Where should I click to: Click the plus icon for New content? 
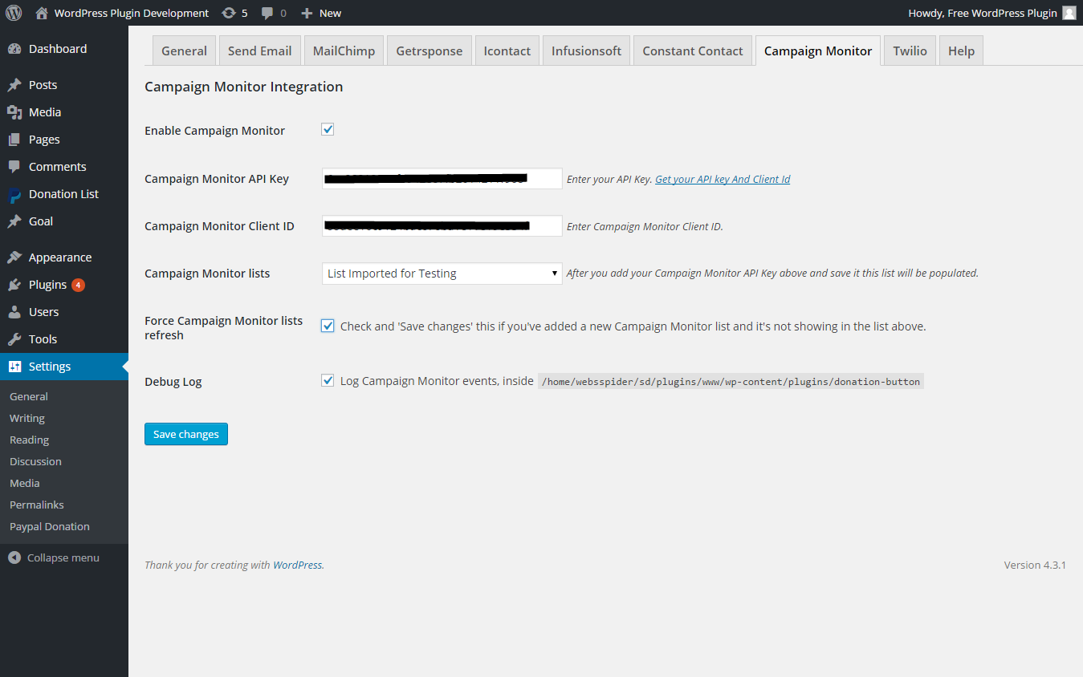(306, 13)
